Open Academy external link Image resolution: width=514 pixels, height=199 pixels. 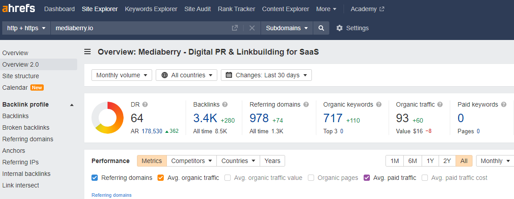click(367, 9)
